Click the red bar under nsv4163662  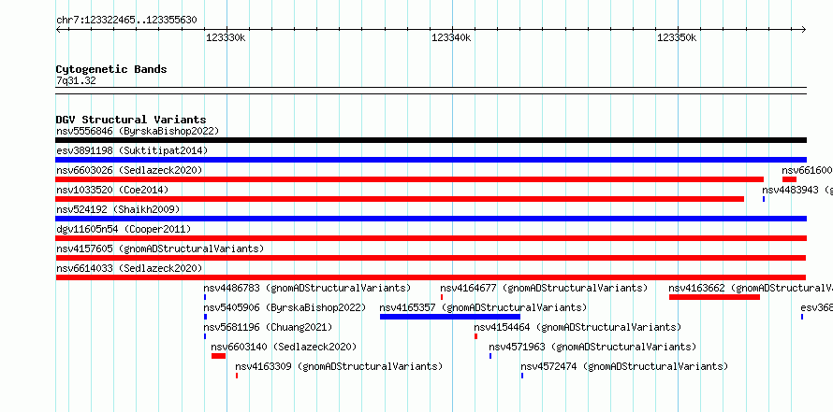(714, 297)
